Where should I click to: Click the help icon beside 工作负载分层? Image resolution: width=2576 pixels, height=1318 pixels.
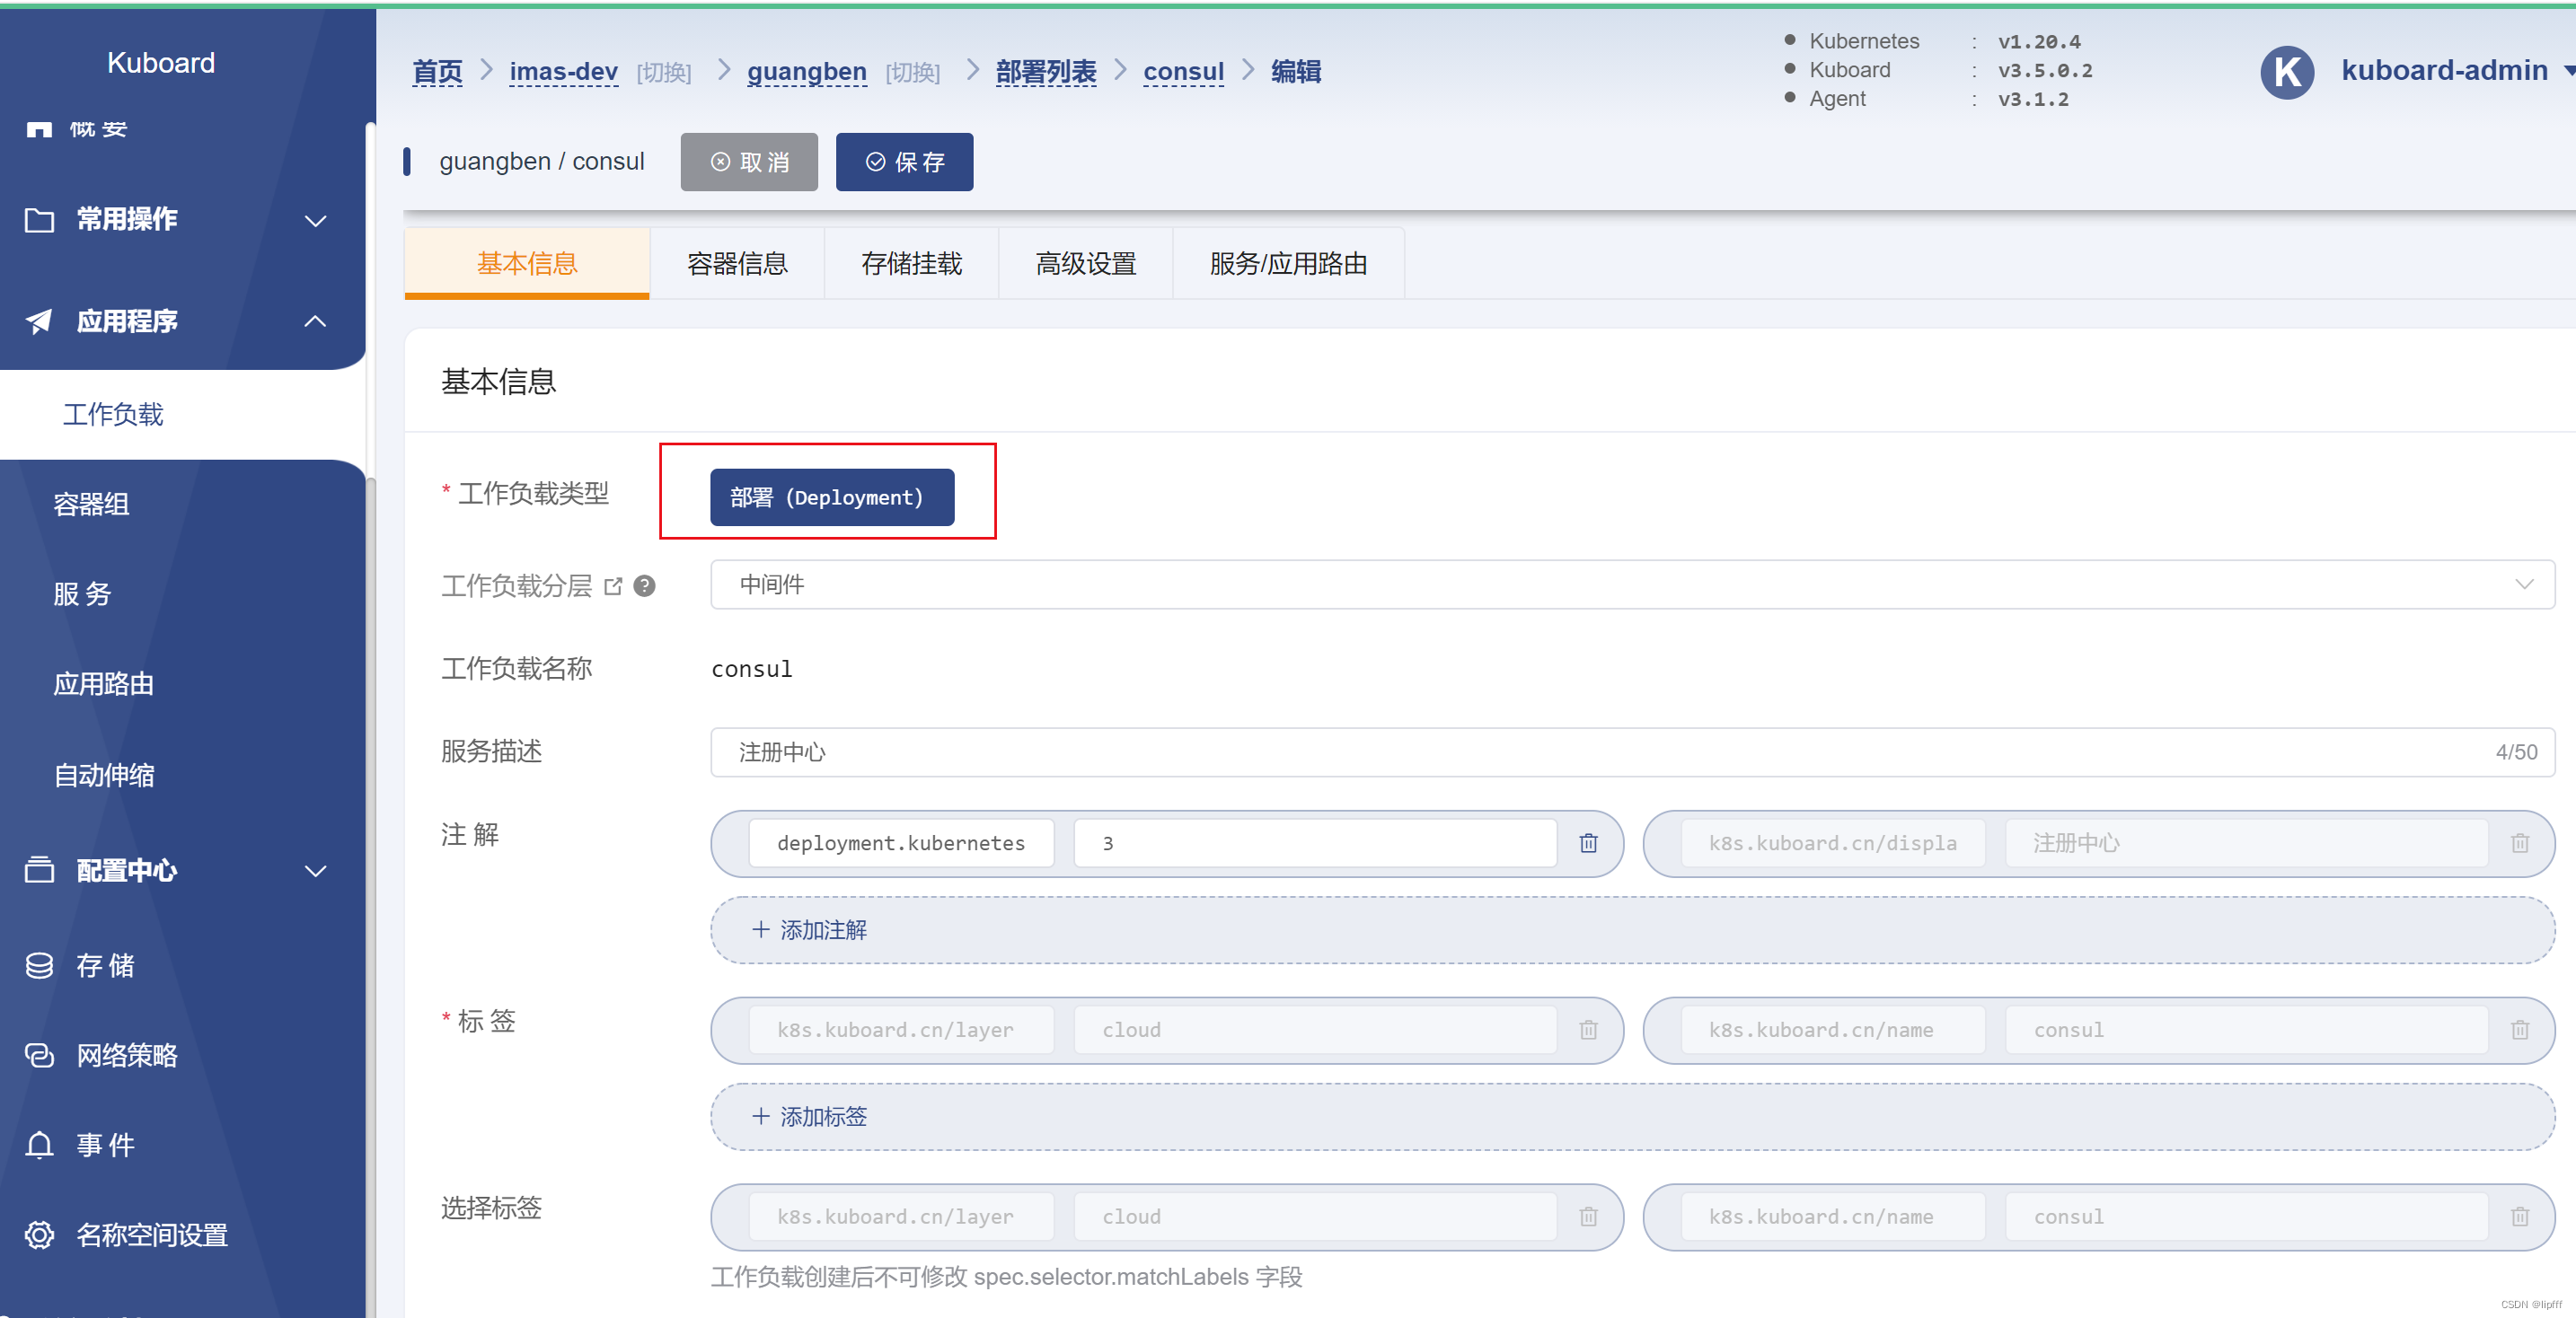click(644, 585)
